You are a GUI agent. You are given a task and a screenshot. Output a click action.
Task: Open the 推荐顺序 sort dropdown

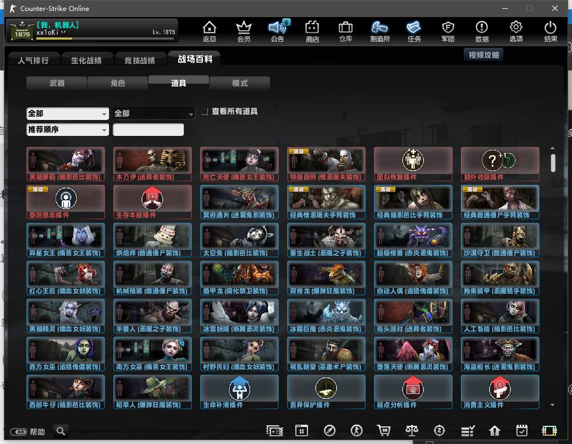pos(68,129)
